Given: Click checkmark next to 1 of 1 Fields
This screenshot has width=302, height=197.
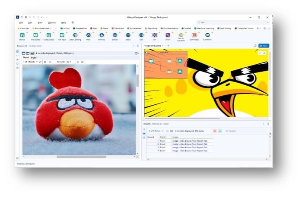Looking at the screenshot, I should pyautogui.click(x=40, y=62).
